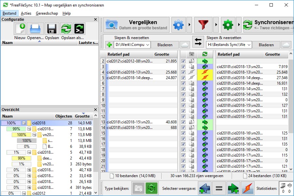Image resolution: width=294 pixels, height=196 pixels.
Task: Click the swap sides double-arrow icon
Action: [x=198, y=42]
